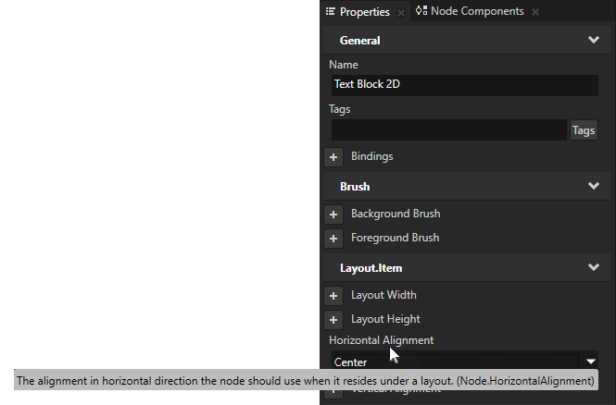Collapse the Layout.Item section chevron
Viewport: 616px width, 405px height.
tap(594, 267)
